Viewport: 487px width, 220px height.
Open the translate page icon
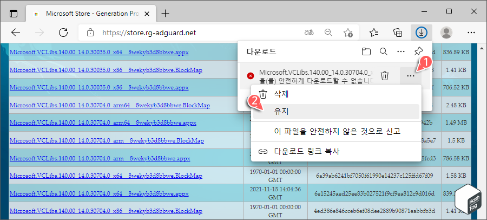click(x=308, y=33)
